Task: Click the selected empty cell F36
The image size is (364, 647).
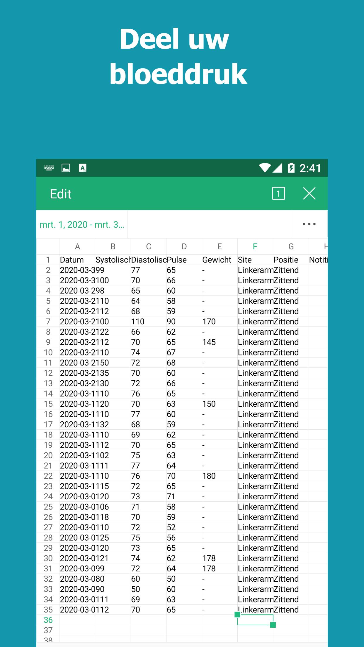Action: [x=255, y=620]
